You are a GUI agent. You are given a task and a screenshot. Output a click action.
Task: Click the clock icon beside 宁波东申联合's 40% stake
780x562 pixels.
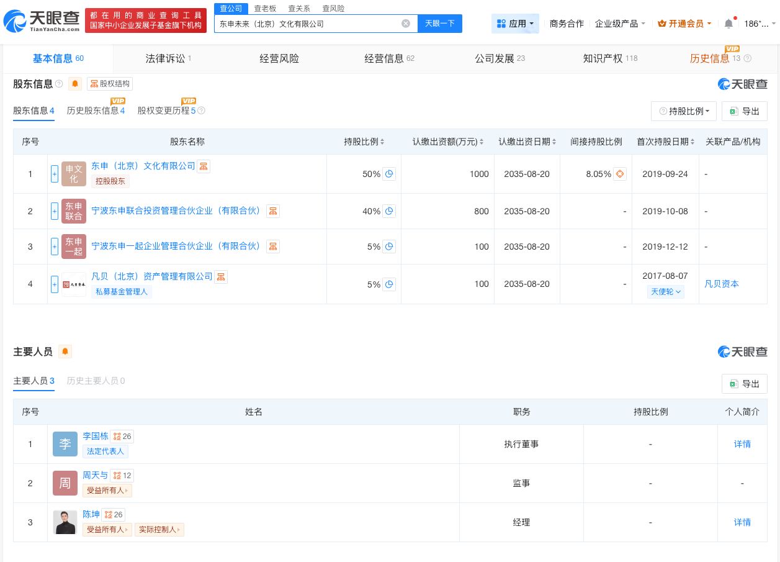[389, 212]
